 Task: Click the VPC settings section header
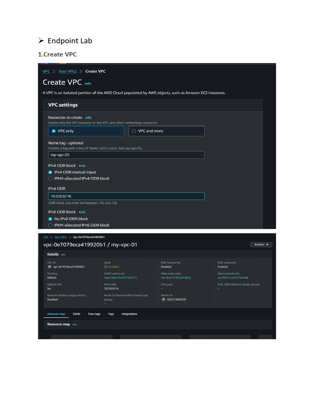(x=63, y=105)
